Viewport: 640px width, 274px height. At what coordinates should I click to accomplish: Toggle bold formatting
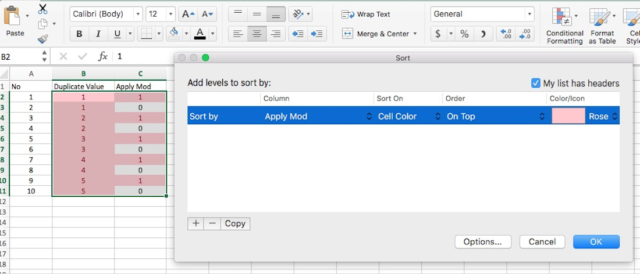tap(79, 34)
